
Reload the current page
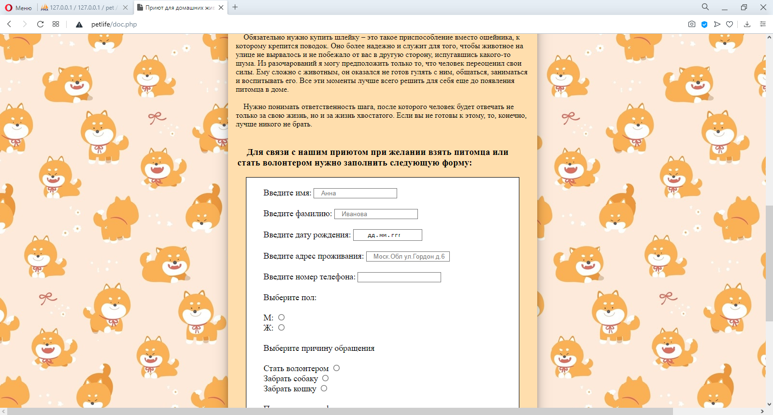[x=40, y=24]
